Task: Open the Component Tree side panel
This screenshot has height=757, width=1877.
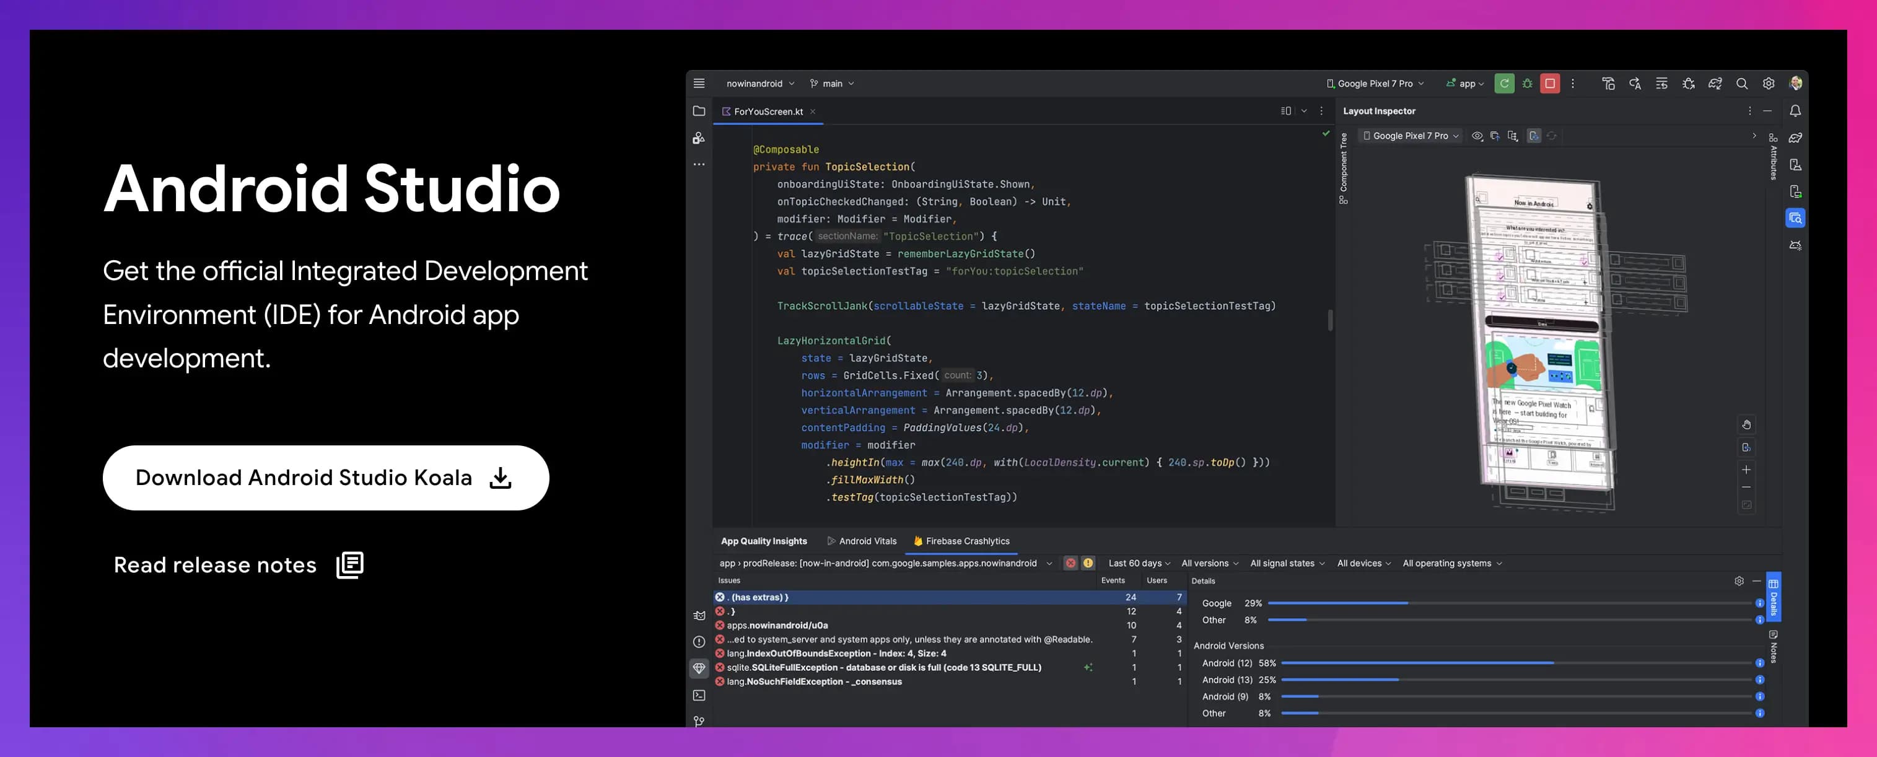Action: pos(1343,168)
